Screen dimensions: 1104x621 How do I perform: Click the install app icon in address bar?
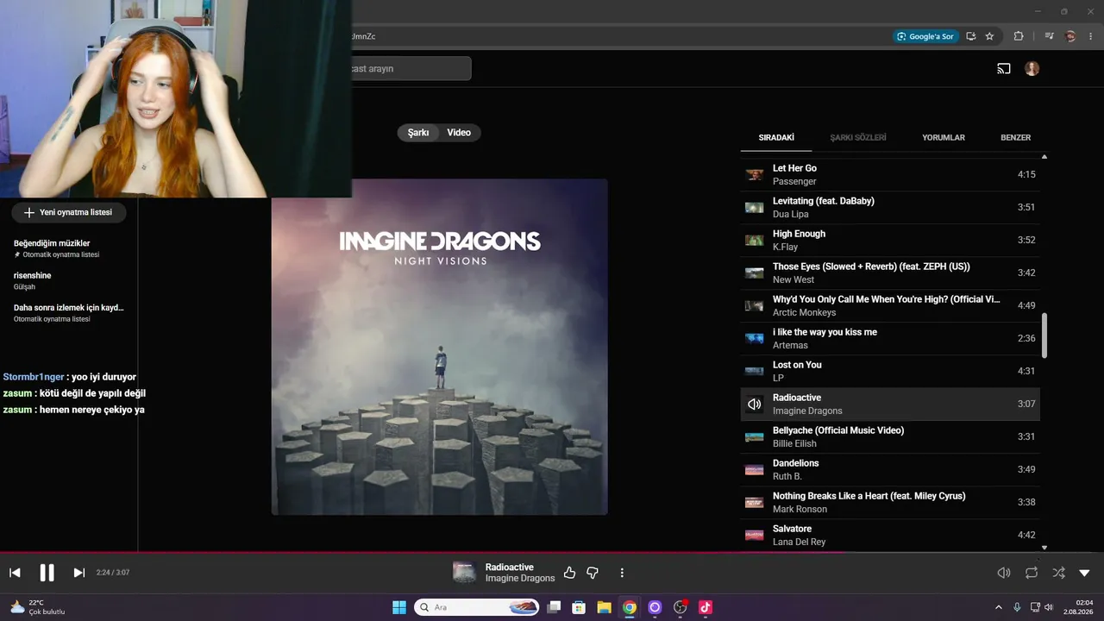point(971,36)
